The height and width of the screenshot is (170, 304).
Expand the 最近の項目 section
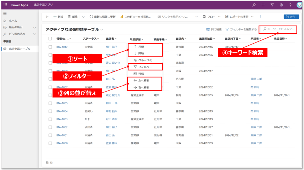[x=34, y=27]
